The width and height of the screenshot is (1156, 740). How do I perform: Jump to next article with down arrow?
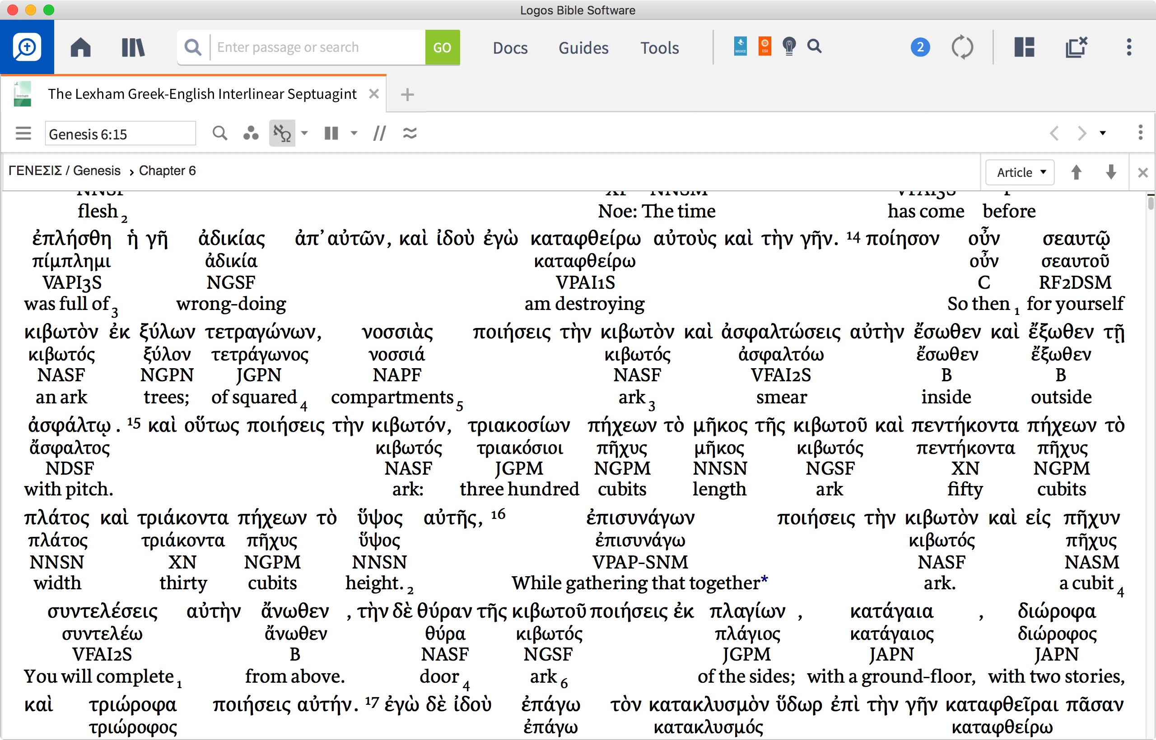(1111, 172)
